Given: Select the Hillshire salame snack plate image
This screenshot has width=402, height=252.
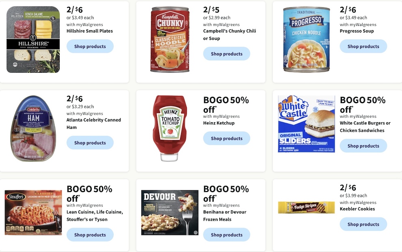Looking at the screenshot, I should [x=33, y=39].
